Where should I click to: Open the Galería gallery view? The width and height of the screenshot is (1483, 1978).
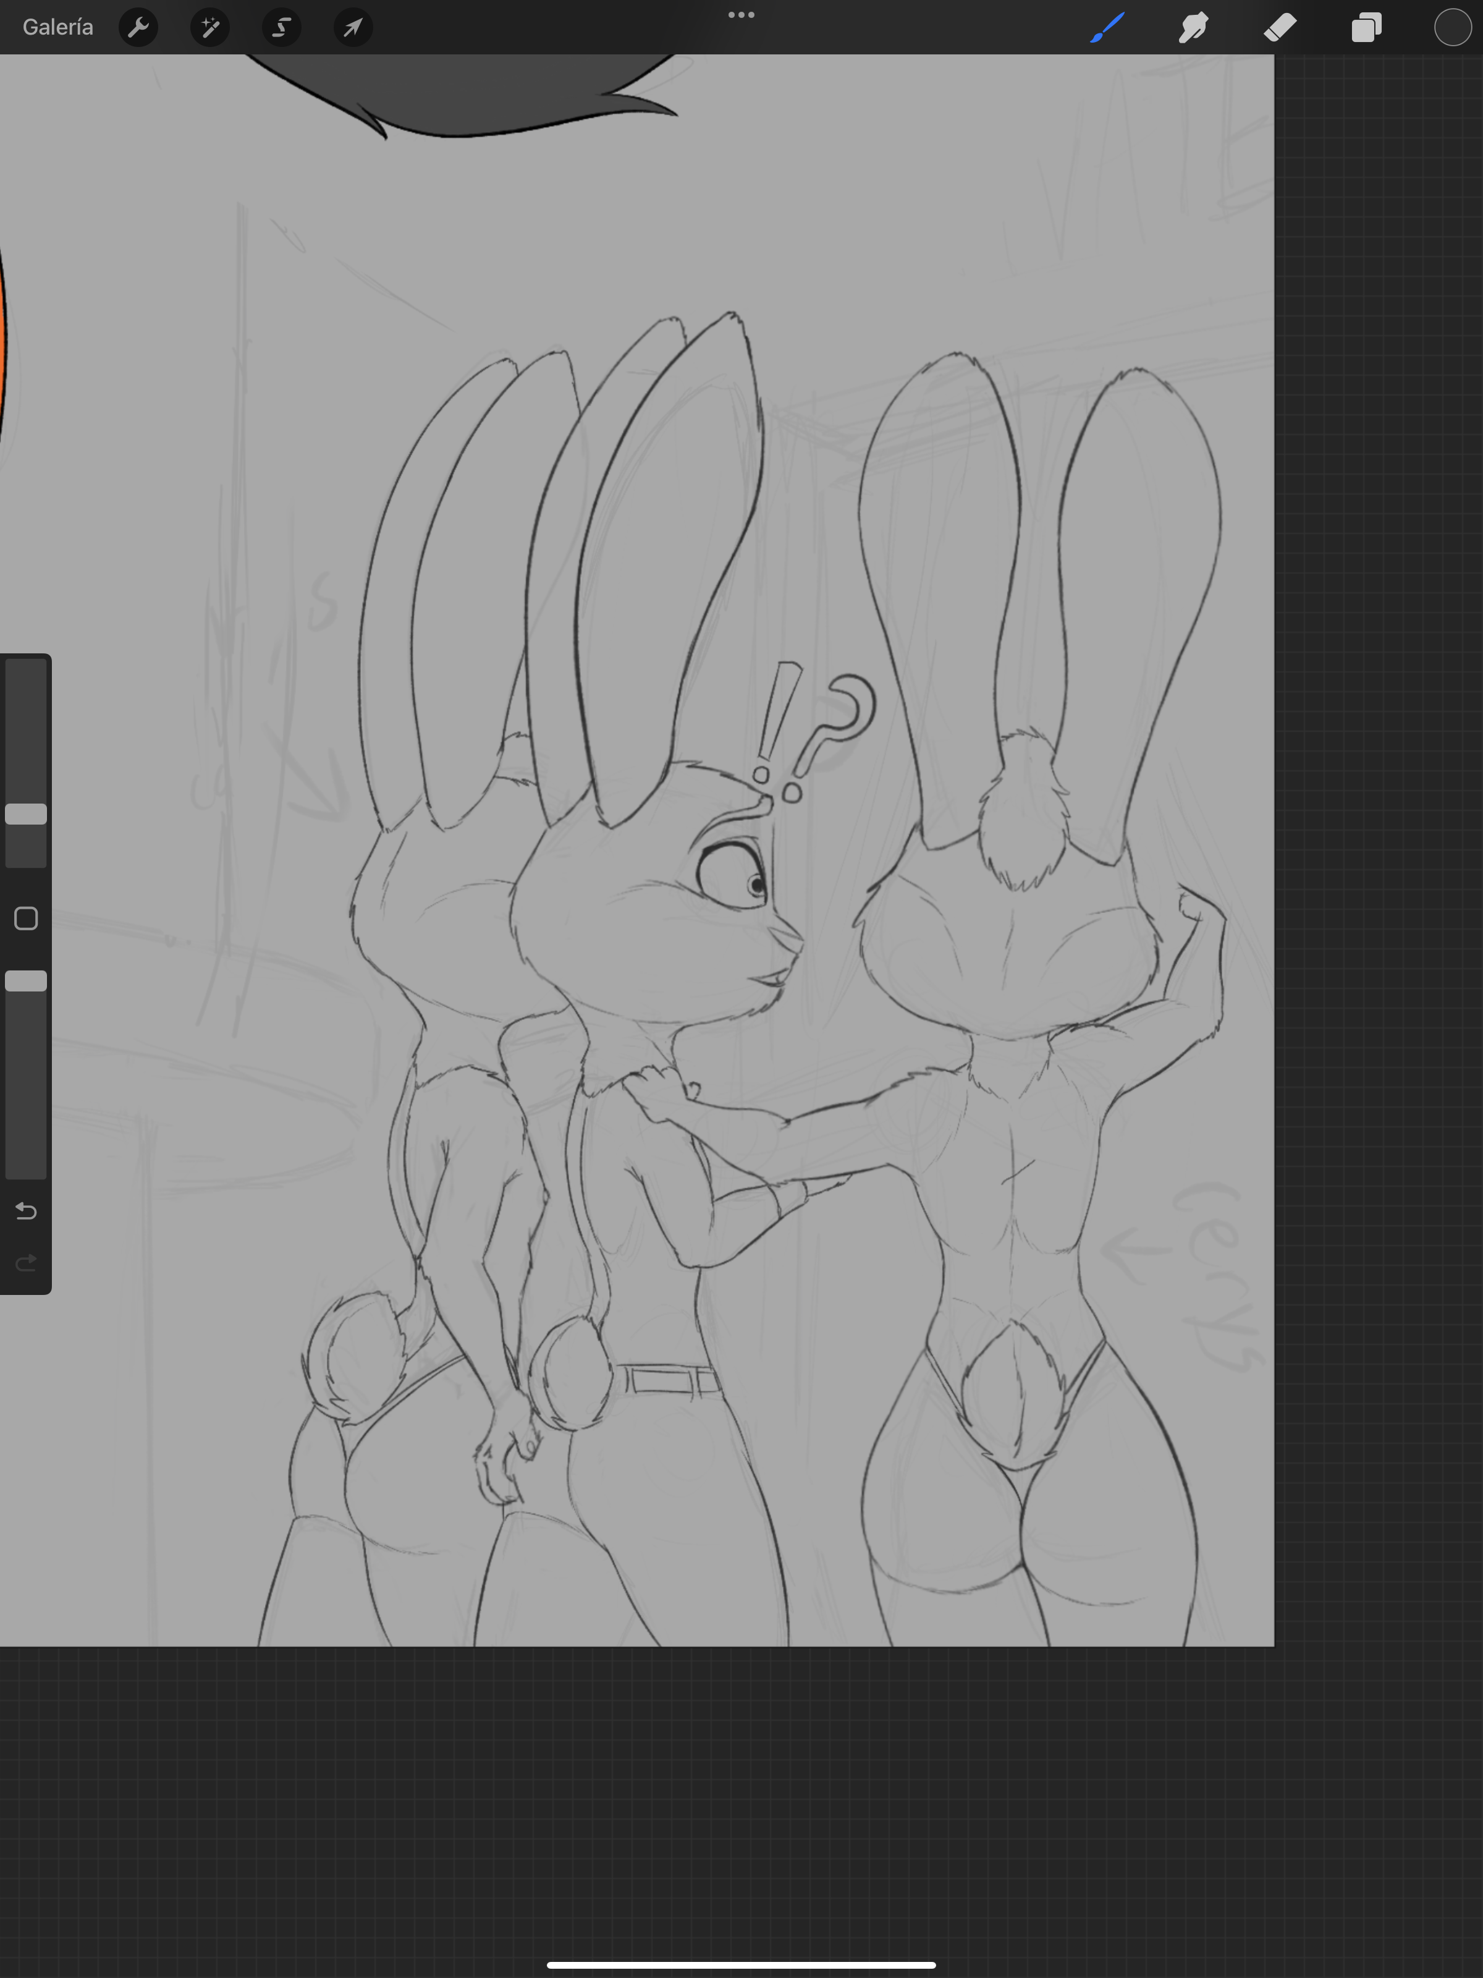click(x=58, y=28)
